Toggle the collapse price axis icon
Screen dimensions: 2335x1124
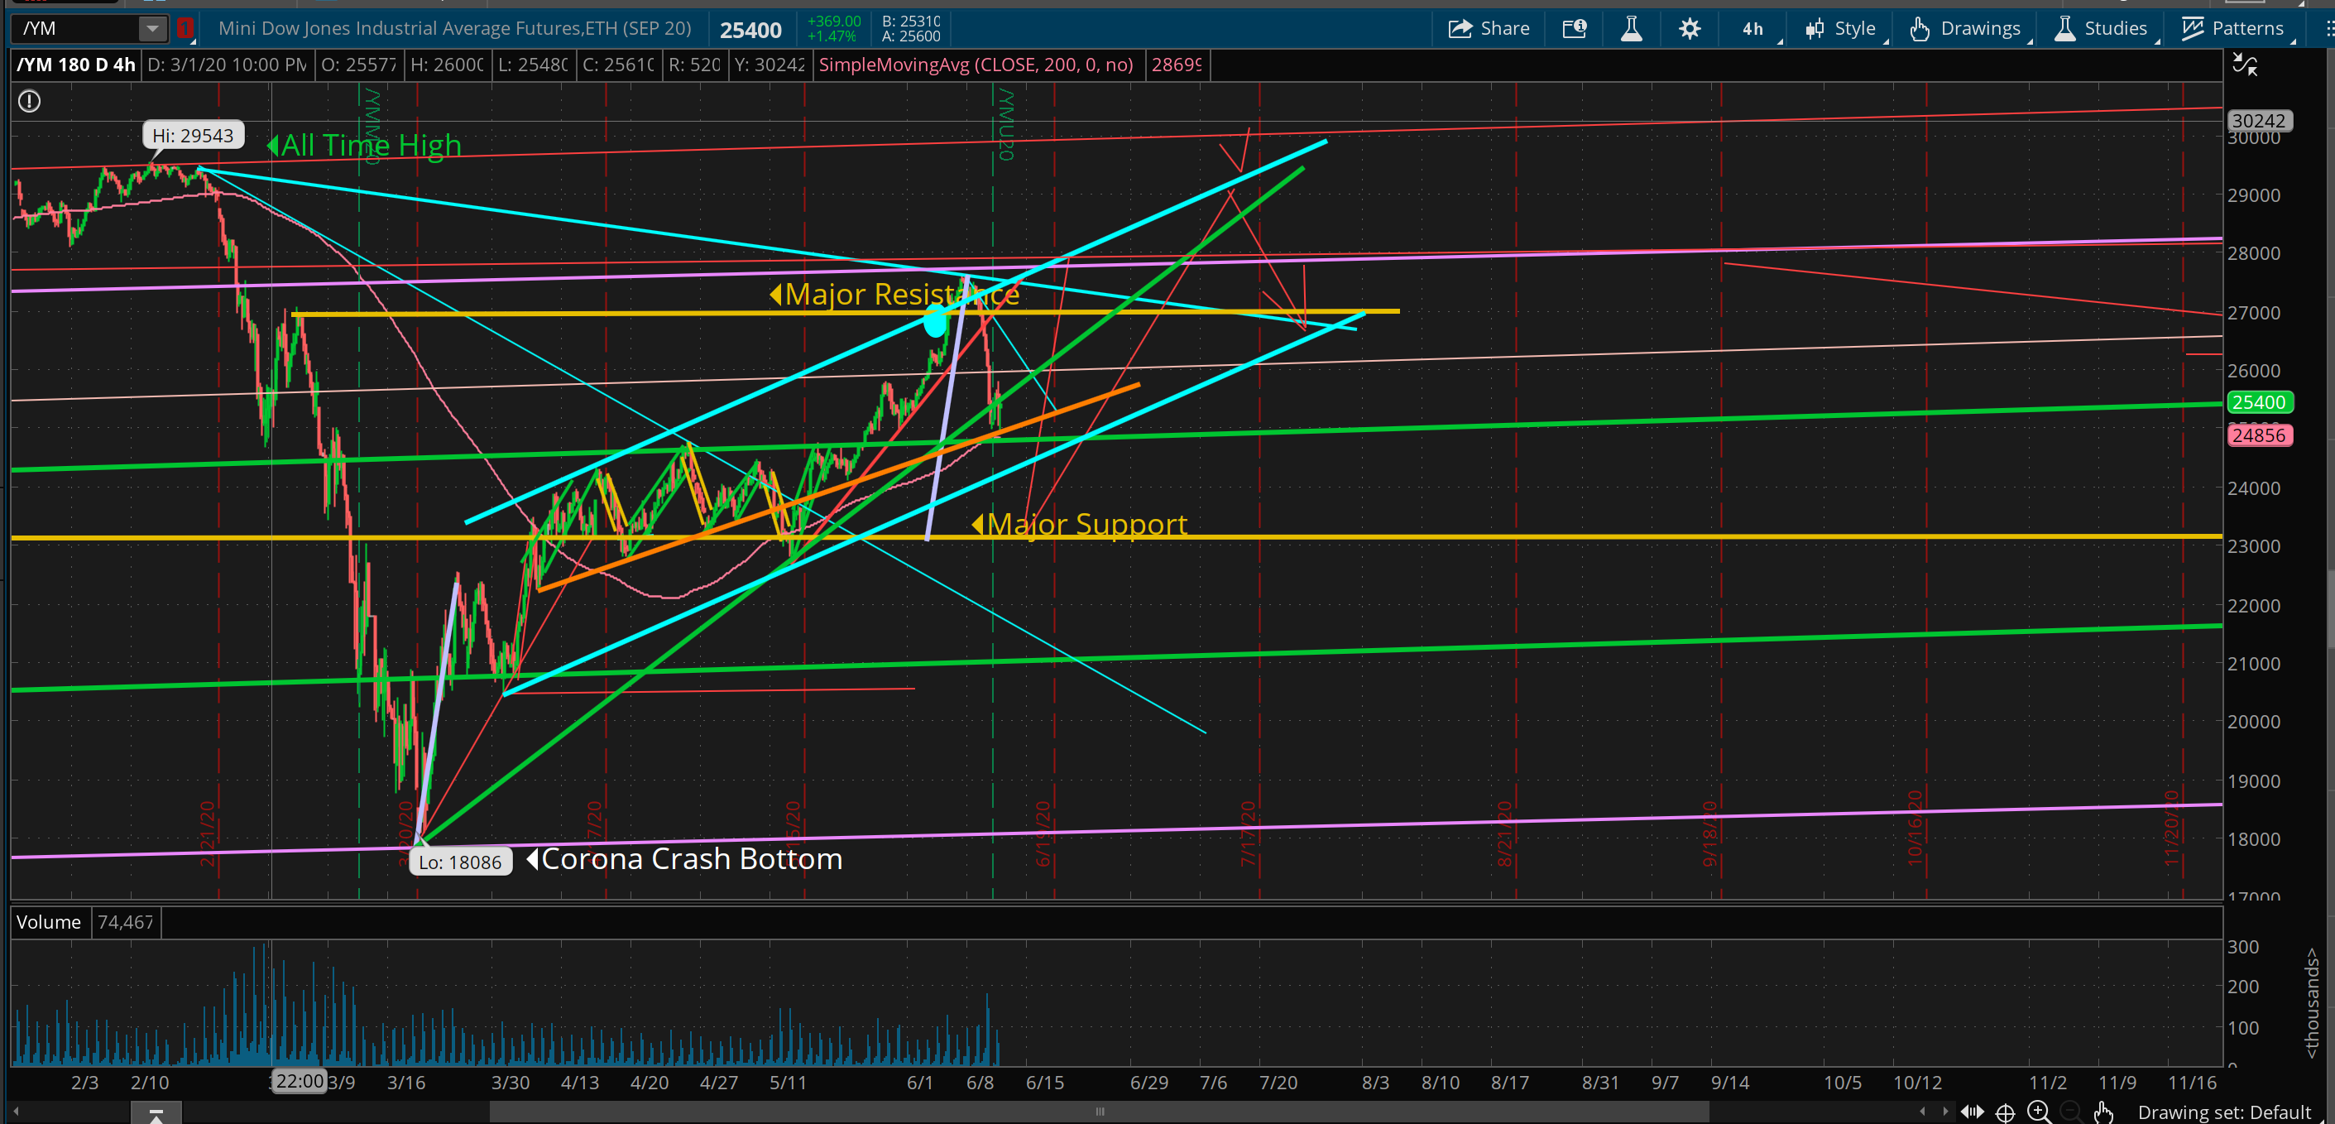tap(2244, 65)
